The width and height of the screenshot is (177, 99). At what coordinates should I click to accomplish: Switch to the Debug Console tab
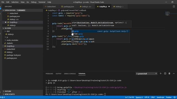tap(70, 74)
